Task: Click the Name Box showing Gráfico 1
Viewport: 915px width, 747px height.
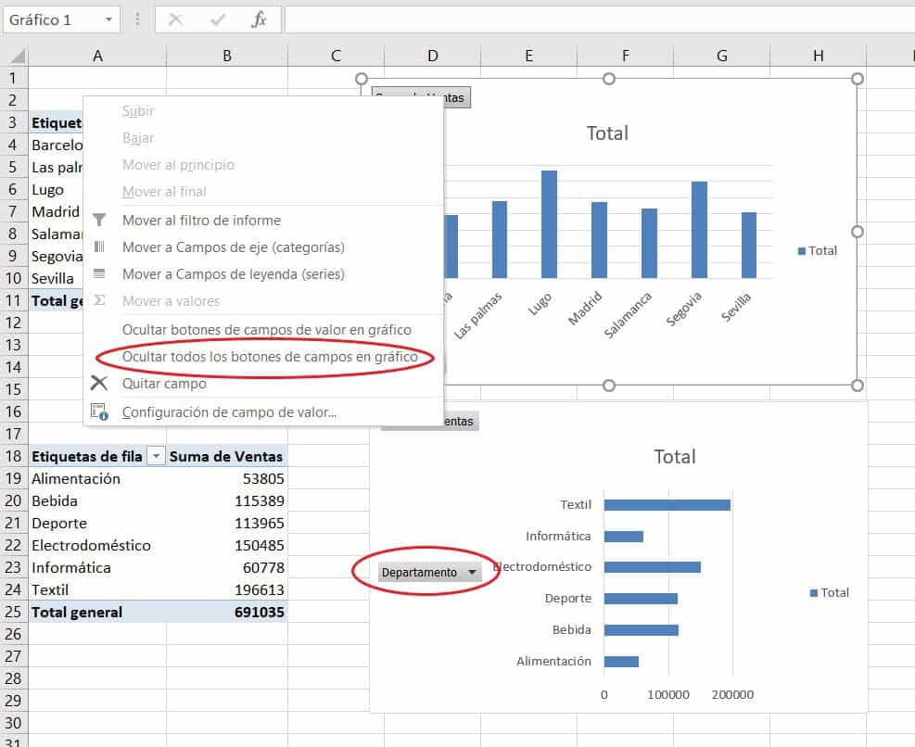Action: [60, 19]
